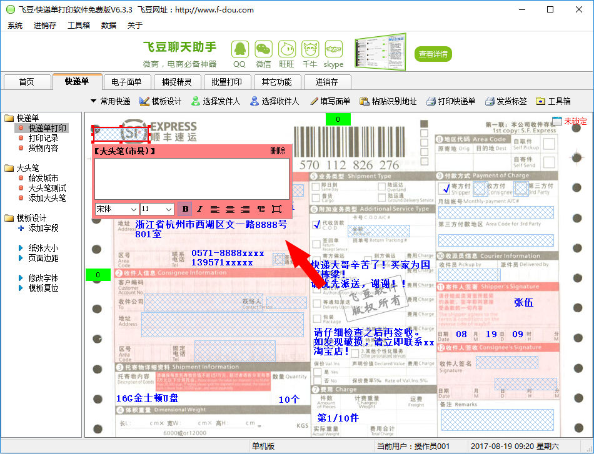Open 粘贴识别地址 paste address tool
The height and width of the screenshot is (454, 594).
388,101
